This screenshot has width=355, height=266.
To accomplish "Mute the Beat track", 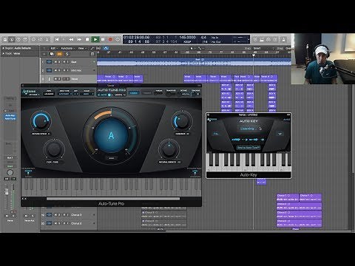I will click(x=55, y=62).
